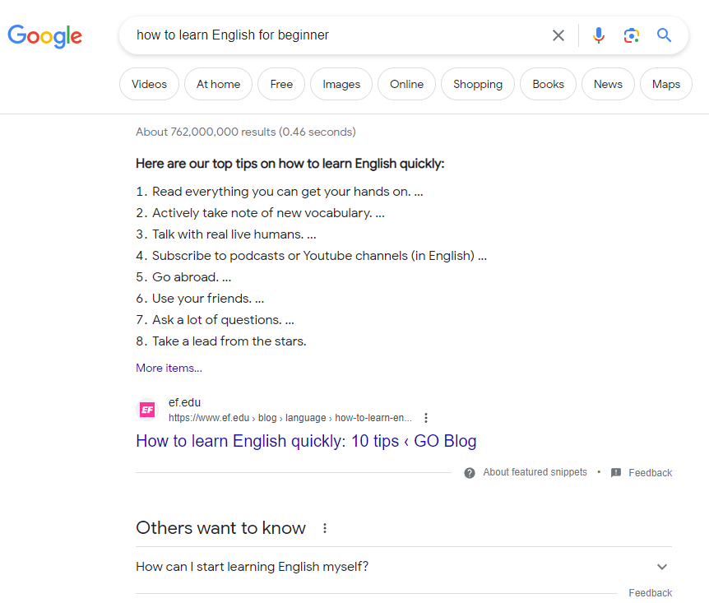
Task: Open About featured snippets help icon
Action: click(x=470, y=473)
